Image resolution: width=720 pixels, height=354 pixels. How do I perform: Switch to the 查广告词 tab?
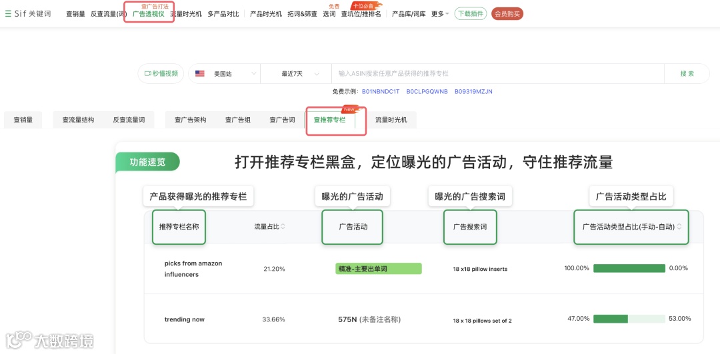[282, 120]
